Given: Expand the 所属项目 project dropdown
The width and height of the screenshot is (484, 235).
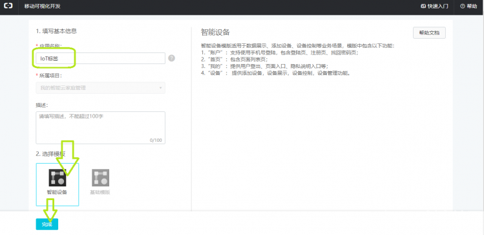Looking at the screenshot, I should tap(100, 88).
